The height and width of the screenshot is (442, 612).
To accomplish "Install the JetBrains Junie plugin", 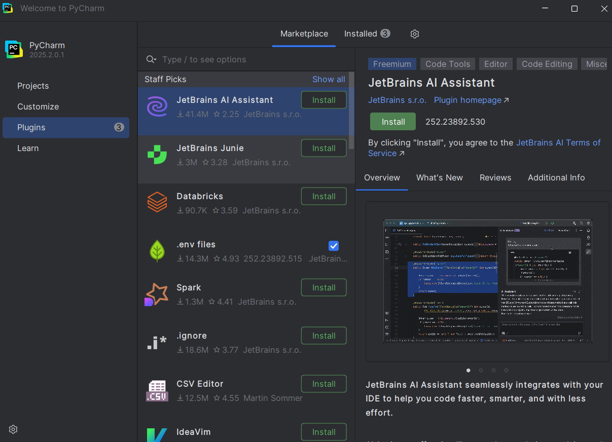I will pos(324,148).
